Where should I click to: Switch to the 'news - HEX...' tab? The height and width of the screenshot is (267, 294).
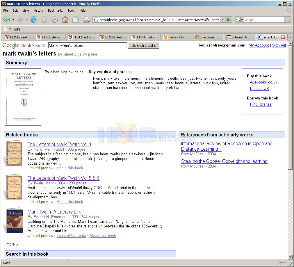(176, 37)
